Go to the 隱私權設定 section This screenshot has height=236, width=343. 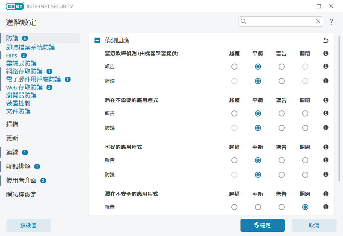coord(21,195)
